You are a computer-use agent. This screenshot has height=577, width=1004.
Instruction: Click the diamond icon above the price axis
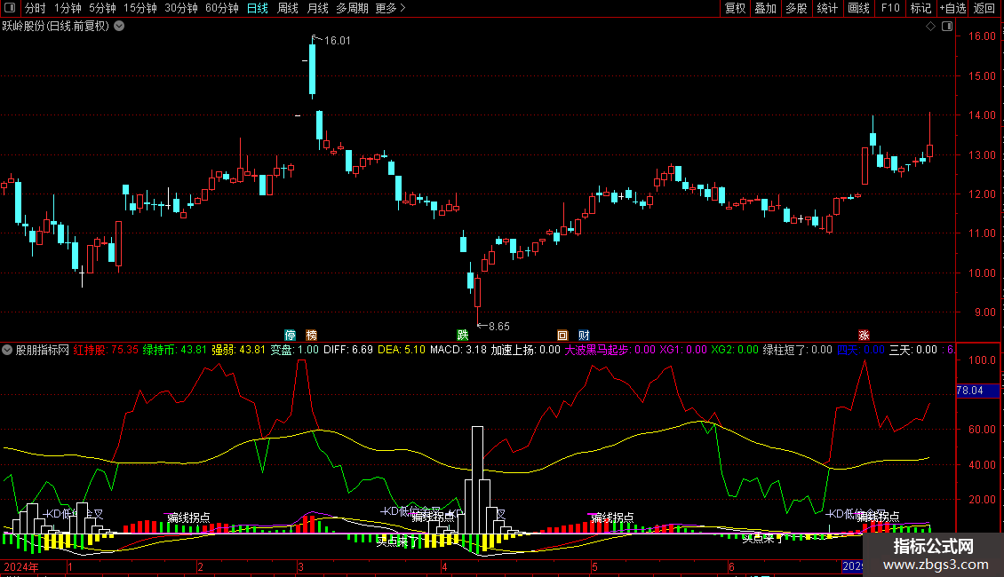[x=931, y=27]
